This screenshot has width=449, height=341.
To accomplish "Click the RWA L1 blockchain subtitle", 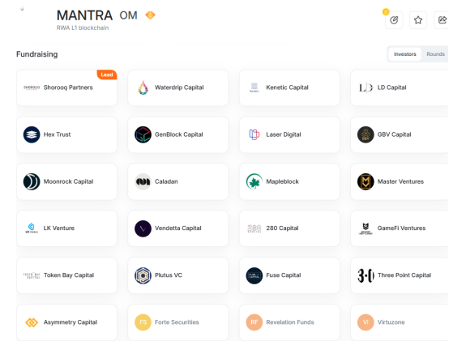I will [83, 28].
